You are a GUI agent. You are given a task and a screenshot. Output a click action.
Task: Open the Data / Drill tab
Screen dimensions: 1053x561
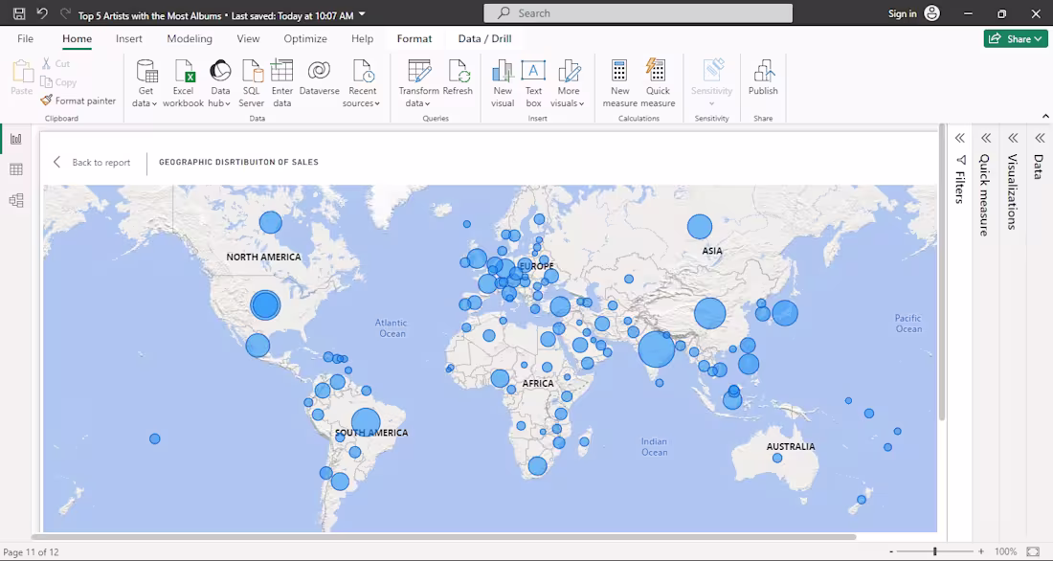coord(484,38)
